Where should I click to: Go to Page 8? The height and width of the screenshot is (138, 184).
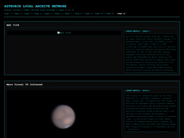click(78, 14)
